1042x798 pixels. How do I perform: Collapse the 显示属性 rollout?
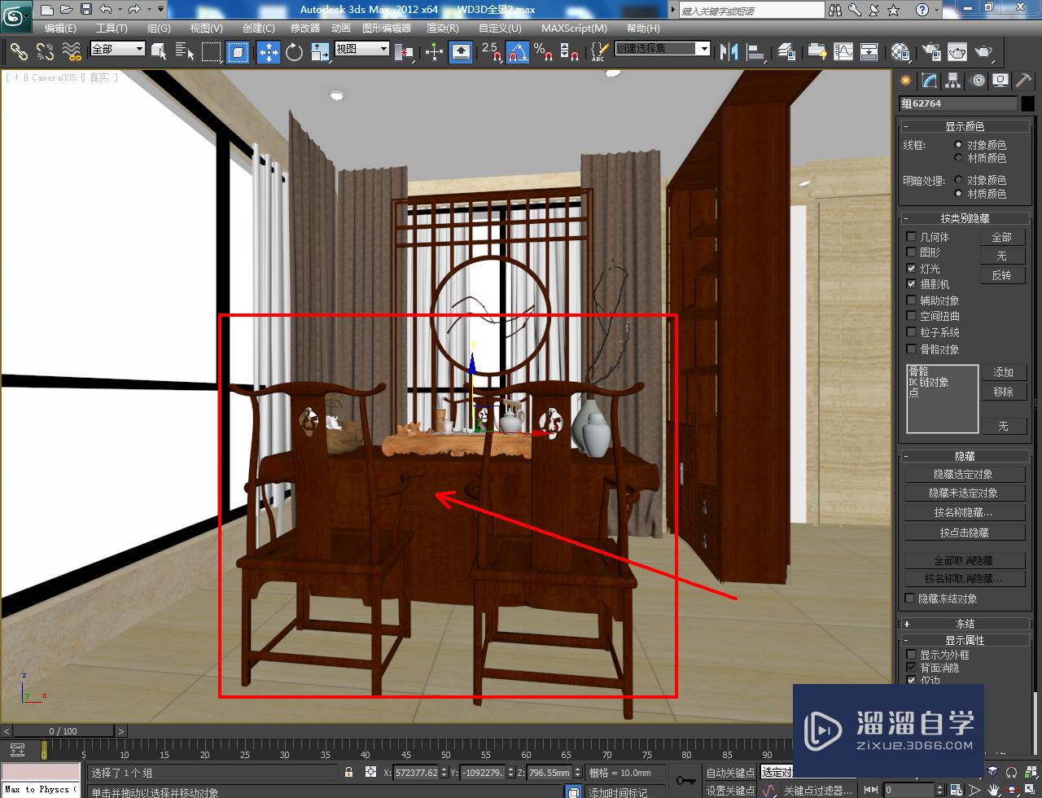coord(965,640)
